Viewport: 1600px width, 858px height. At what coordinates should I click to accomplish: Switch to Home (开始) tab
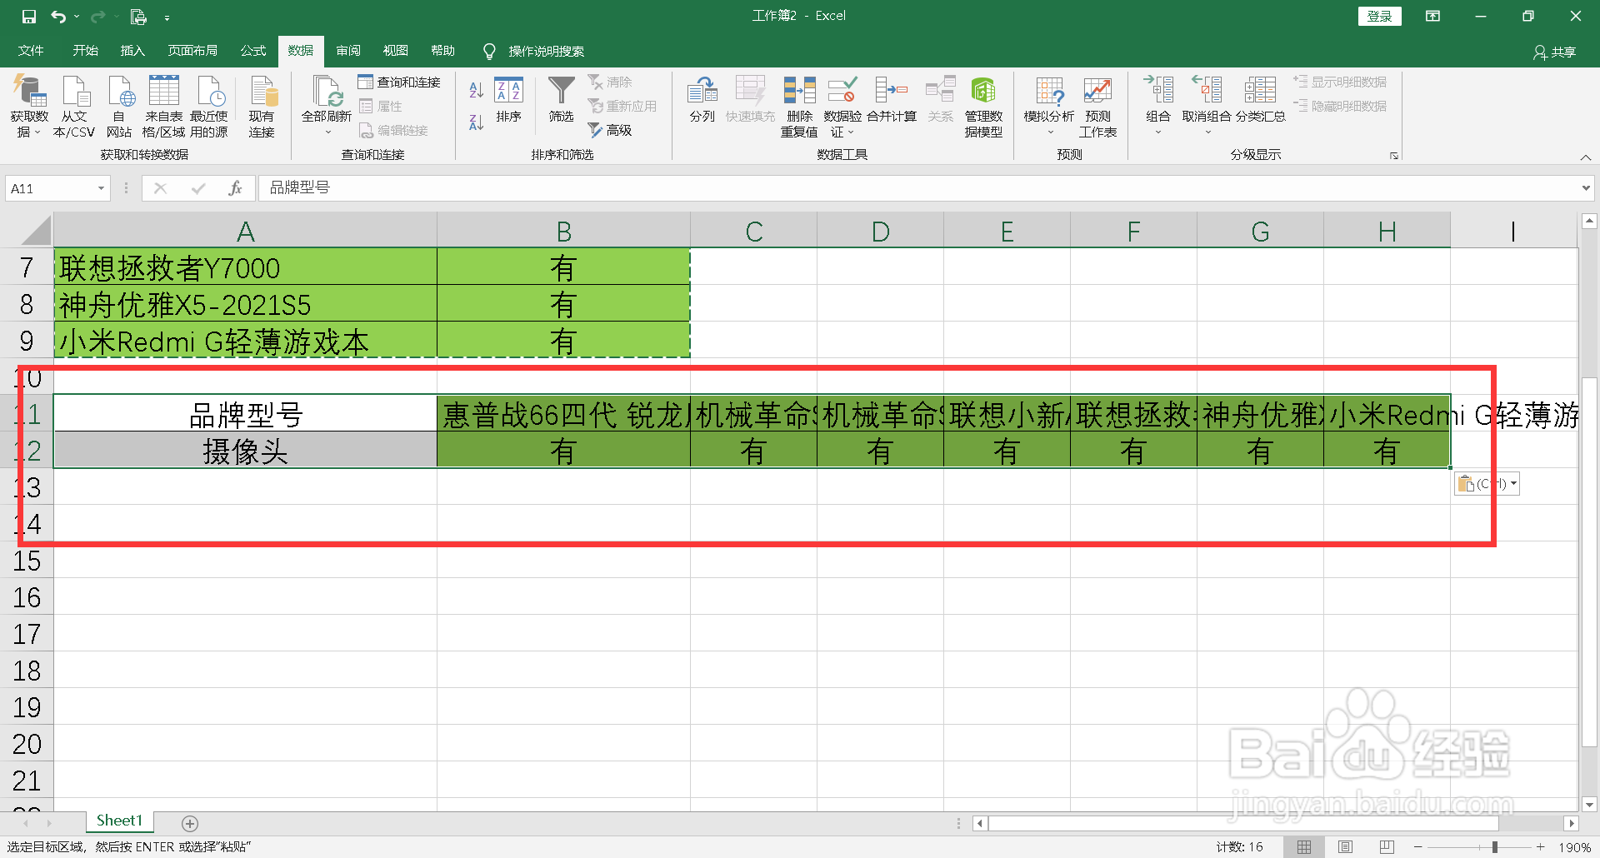(x=85, y=51)
